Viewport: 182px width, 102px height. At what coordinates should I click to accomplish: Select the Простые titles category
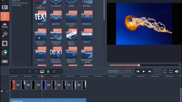click(x=16, y=1)
